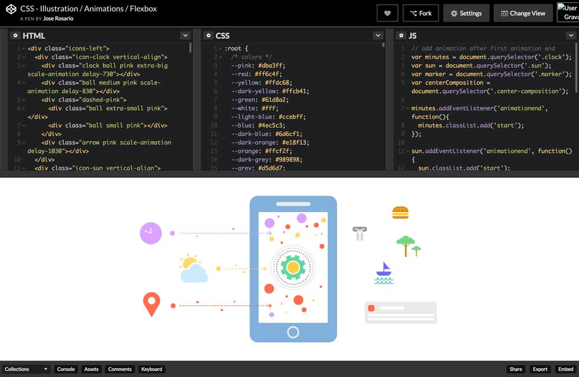Collapse the :root block in the CSS editor
This screenshot has height=377, width=579.
point(219,49)
